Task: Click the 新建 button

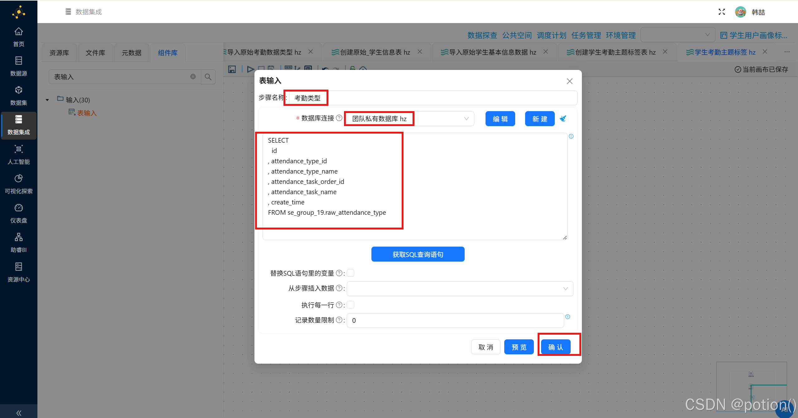Action: click(x=540, y=119)
